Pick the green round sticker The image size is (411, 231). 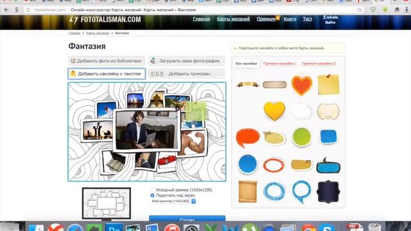pos(302,137)
